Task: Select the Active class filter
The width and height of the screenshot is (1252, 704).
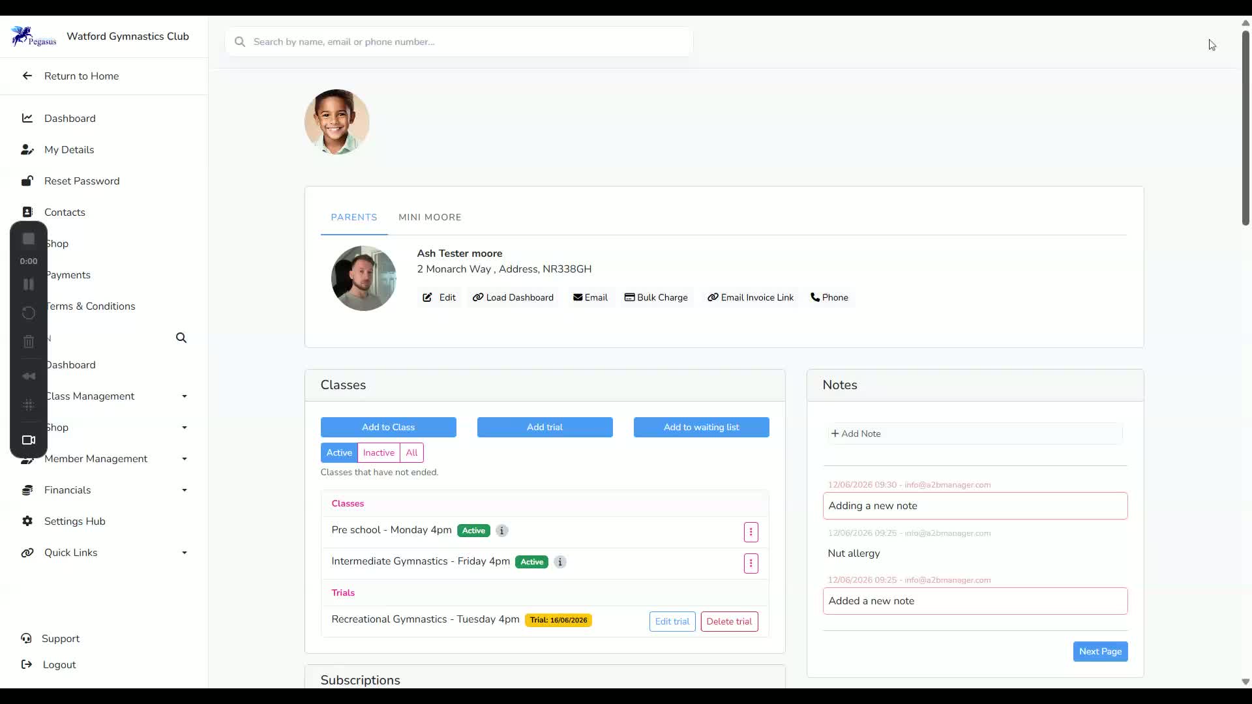Action: click(x=339, y=452)
